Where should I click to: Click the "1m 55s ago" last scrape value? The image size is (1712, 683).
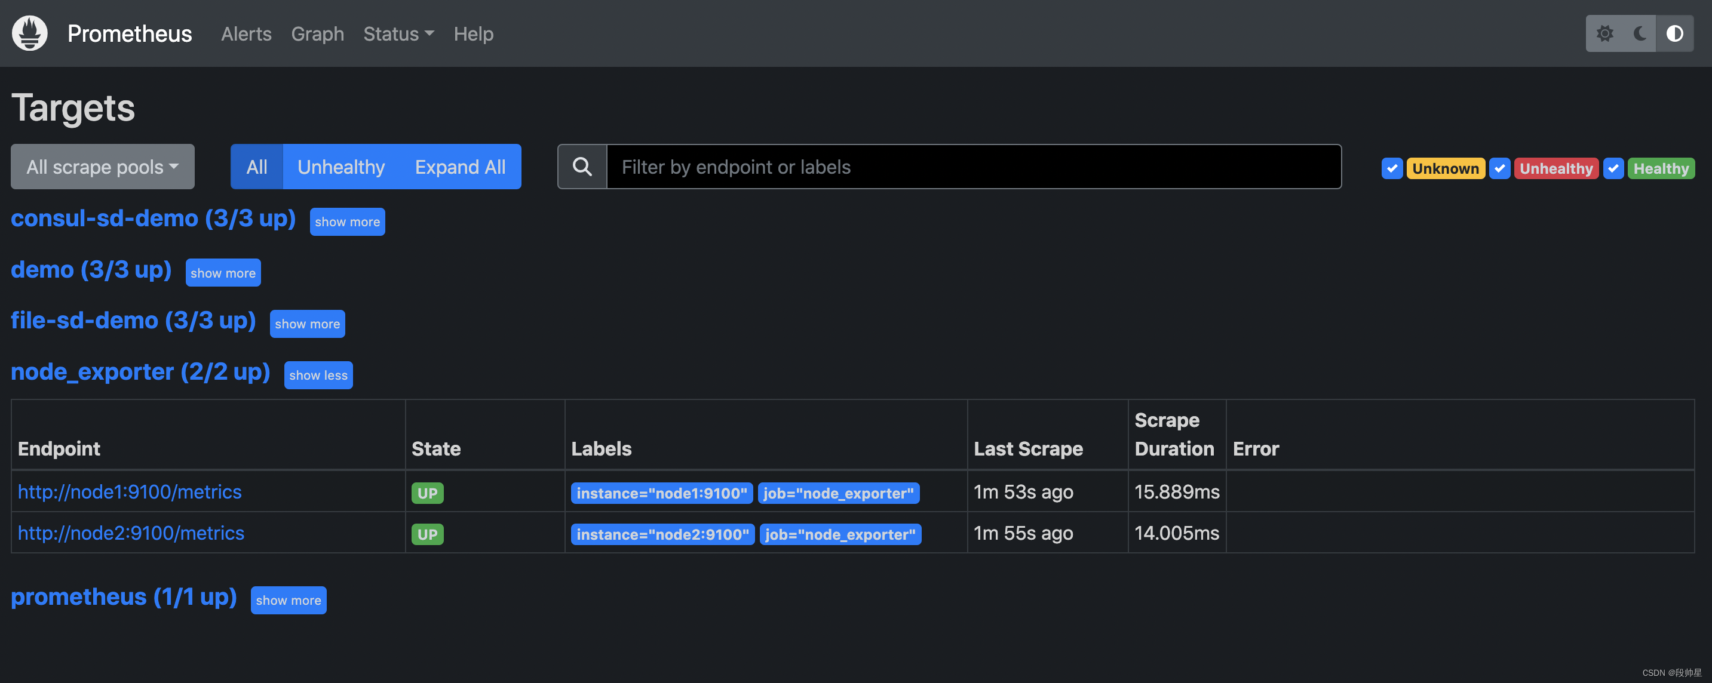[1023, 533]
